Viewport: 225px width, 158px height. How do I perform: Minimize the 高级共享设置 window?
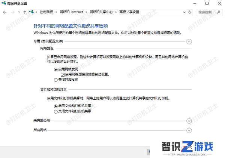195,3
